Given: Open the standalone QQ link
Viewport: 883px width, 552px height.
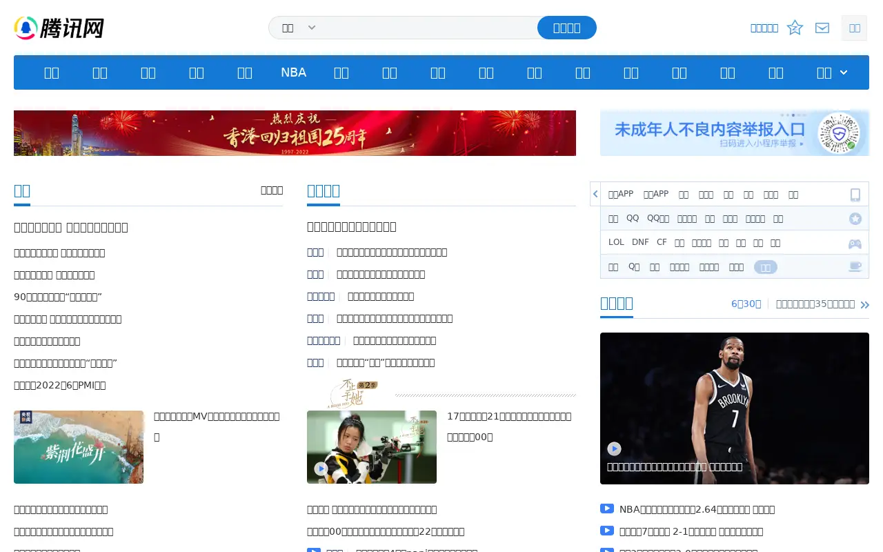Looking at the screenshot, I should pos(633,218).
